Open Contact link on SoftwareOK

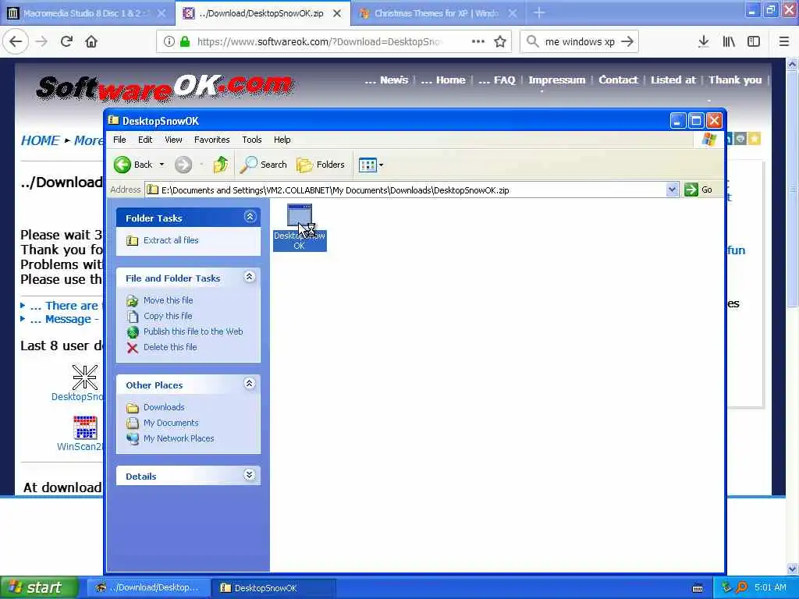618,80
